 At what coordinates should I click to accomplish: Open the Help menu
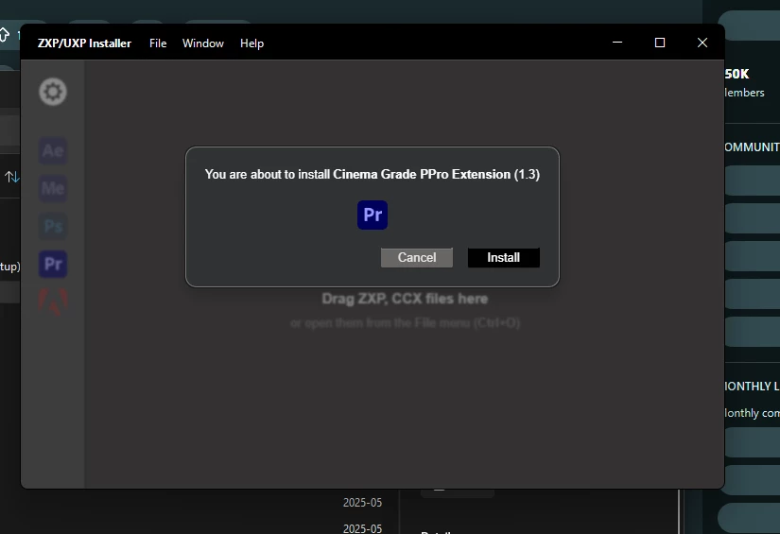pos(251,43)
